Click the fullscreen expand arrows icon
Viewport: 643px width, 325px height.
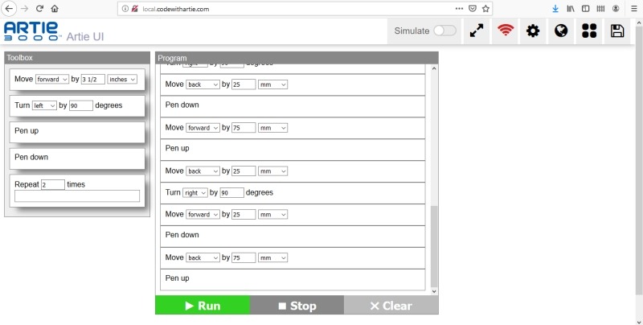tap(477, 31)
